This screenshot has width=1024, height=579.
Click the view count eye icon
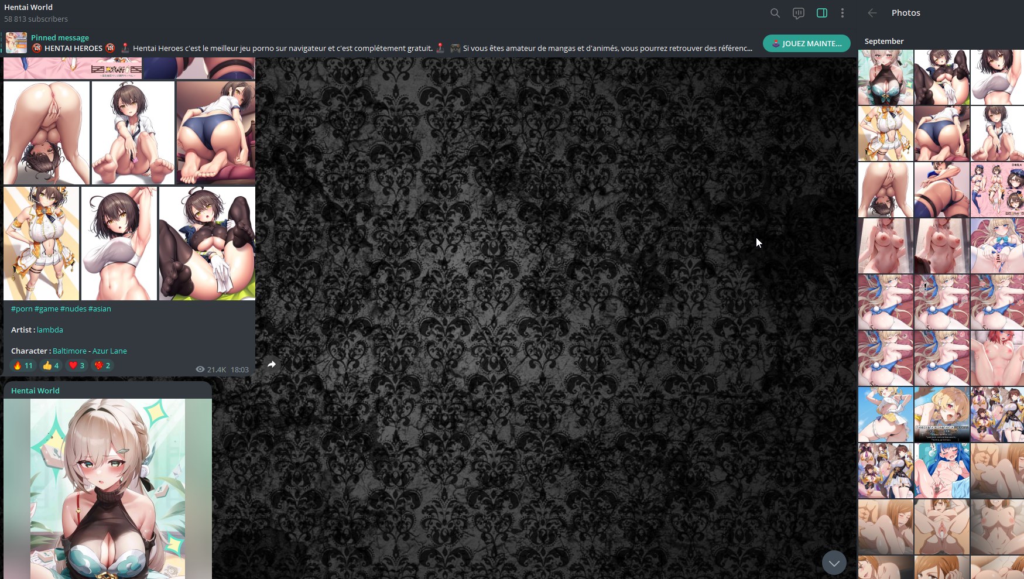[x=200, y=369]
